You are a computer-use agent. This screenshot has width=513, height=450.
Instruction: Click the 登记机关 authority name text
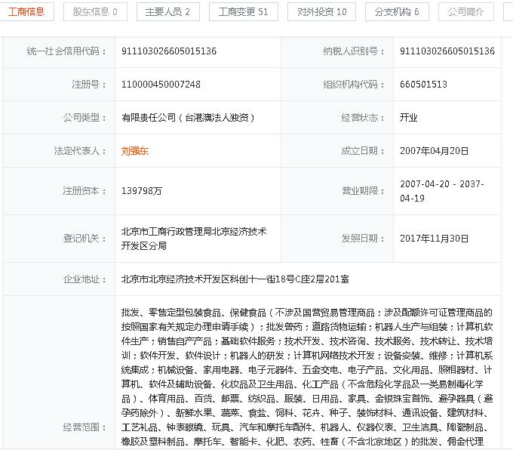click(194, 239)
